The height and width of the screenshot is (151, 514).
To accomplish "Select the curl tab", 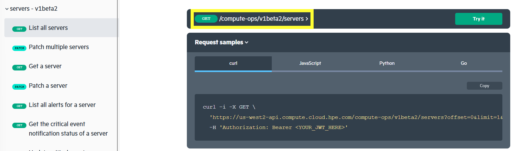I will [x=233, y=64].
